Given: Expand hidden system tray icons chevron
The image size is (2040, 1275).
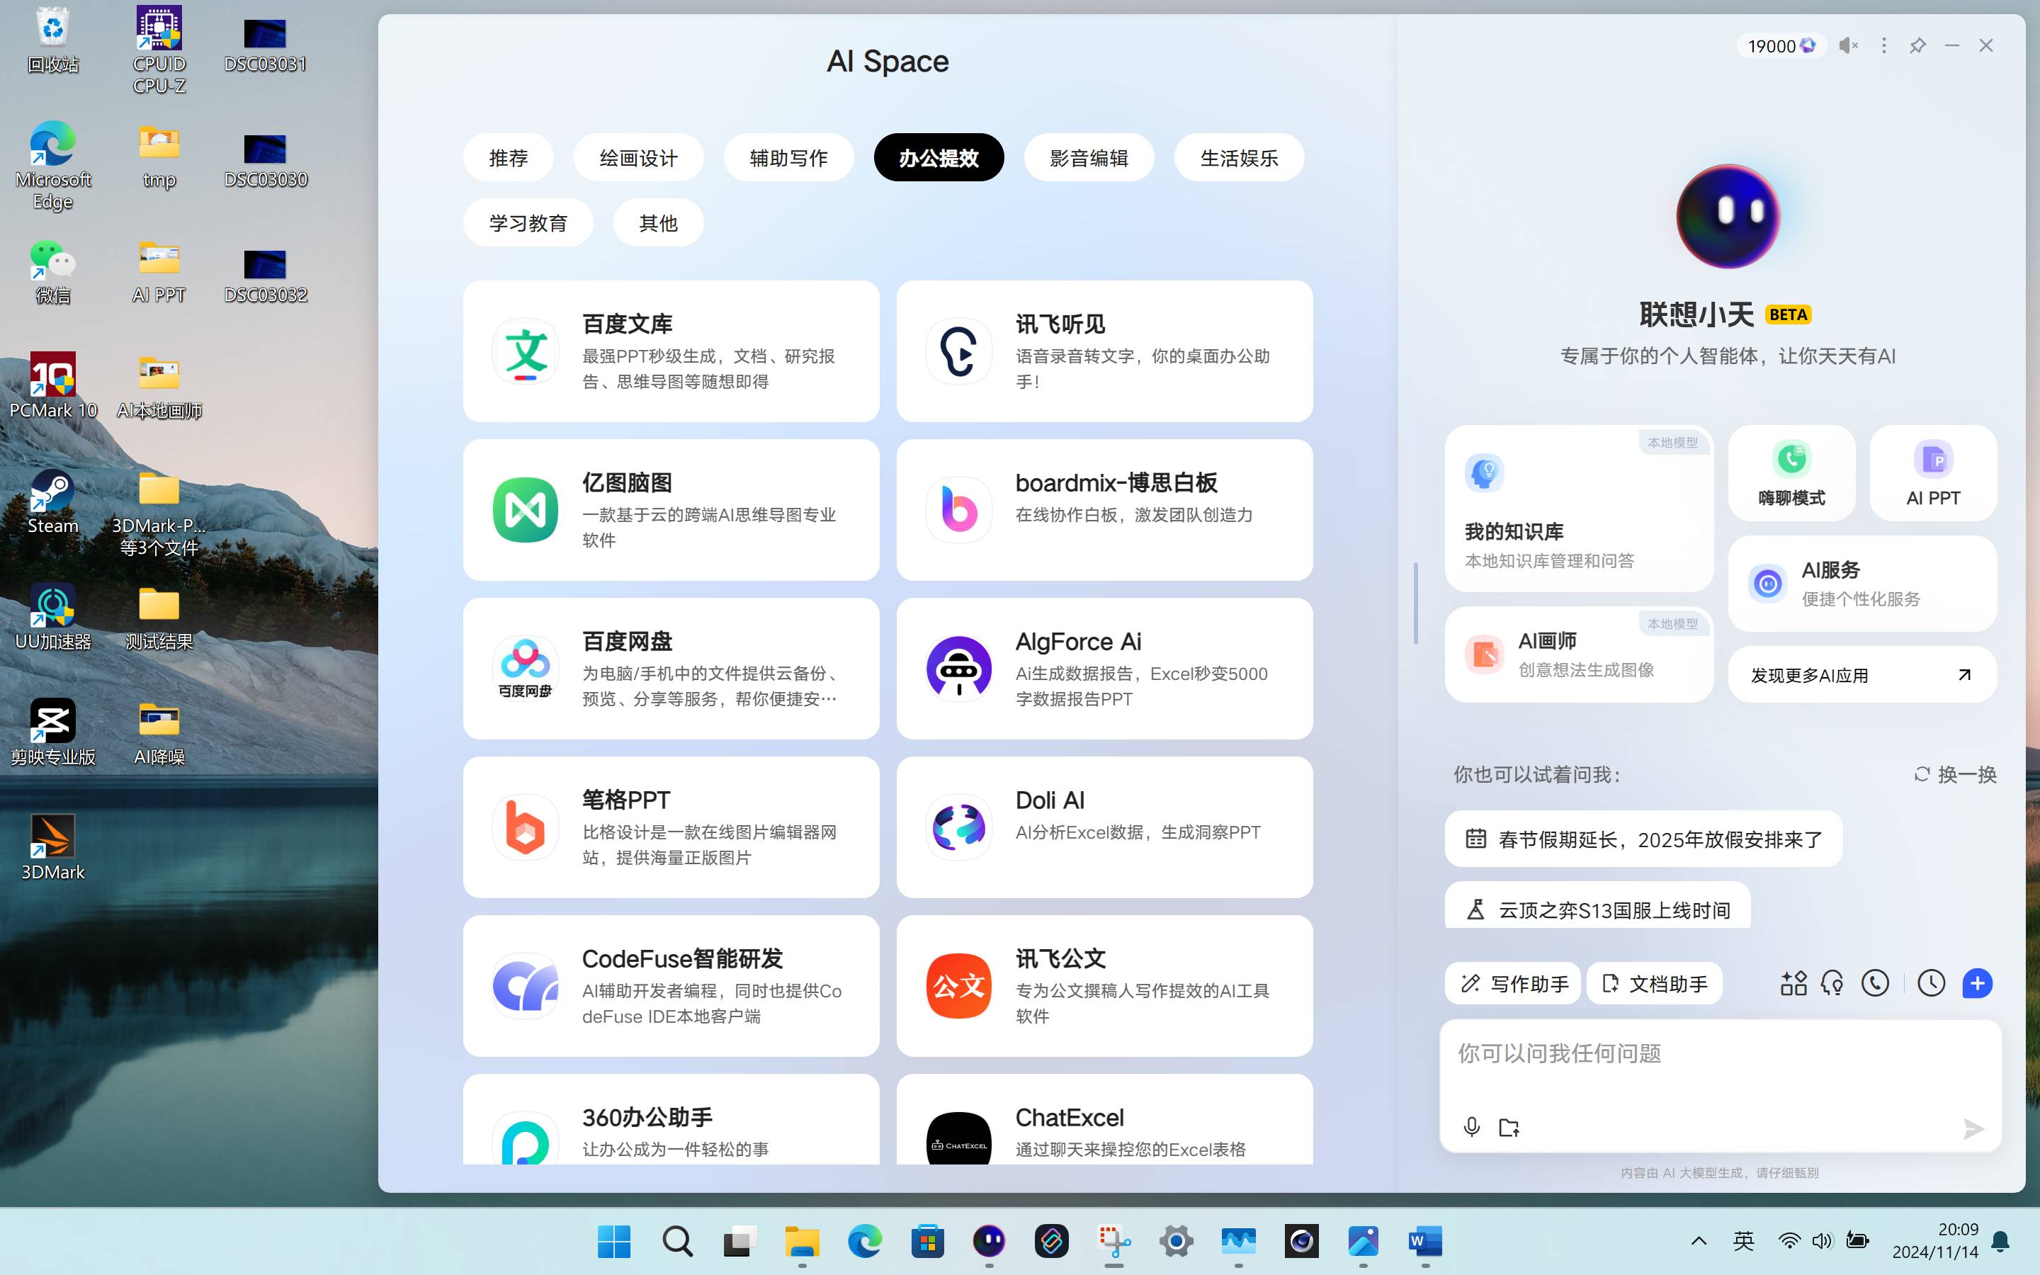Looking at the screenshot, I should [x=1699, y=1240].
